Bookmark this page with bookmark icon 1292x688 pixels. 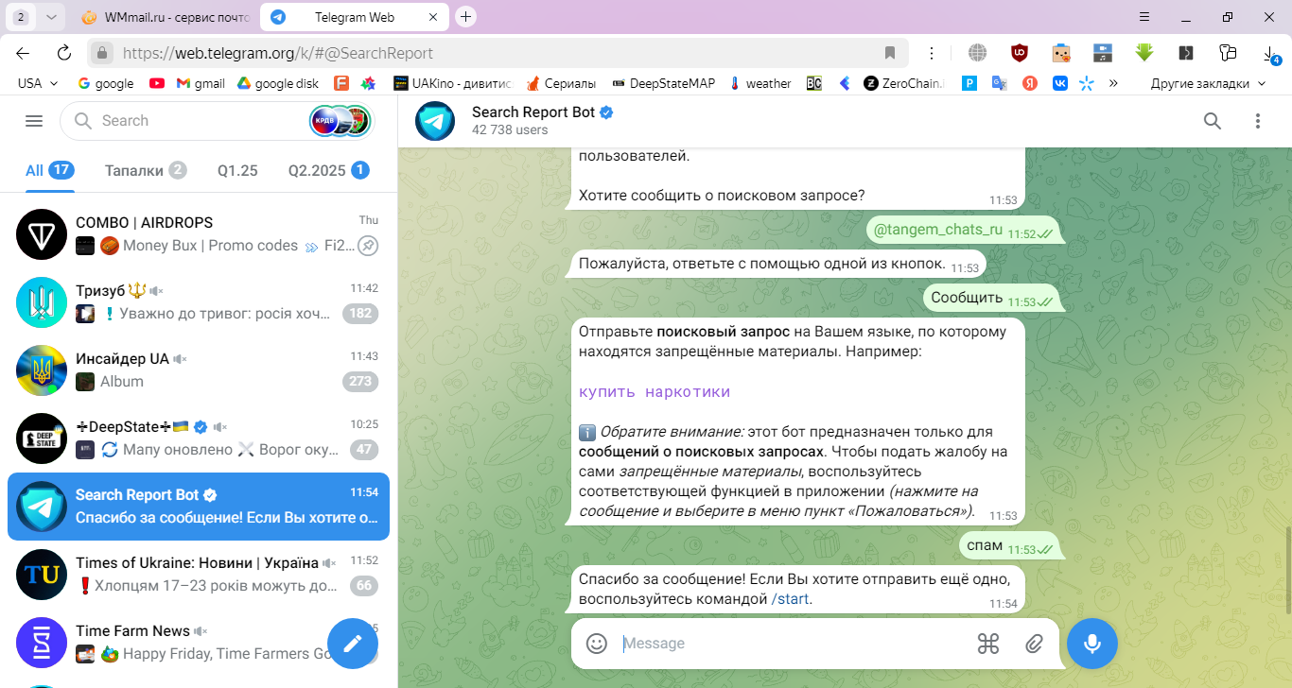(890, 53)
